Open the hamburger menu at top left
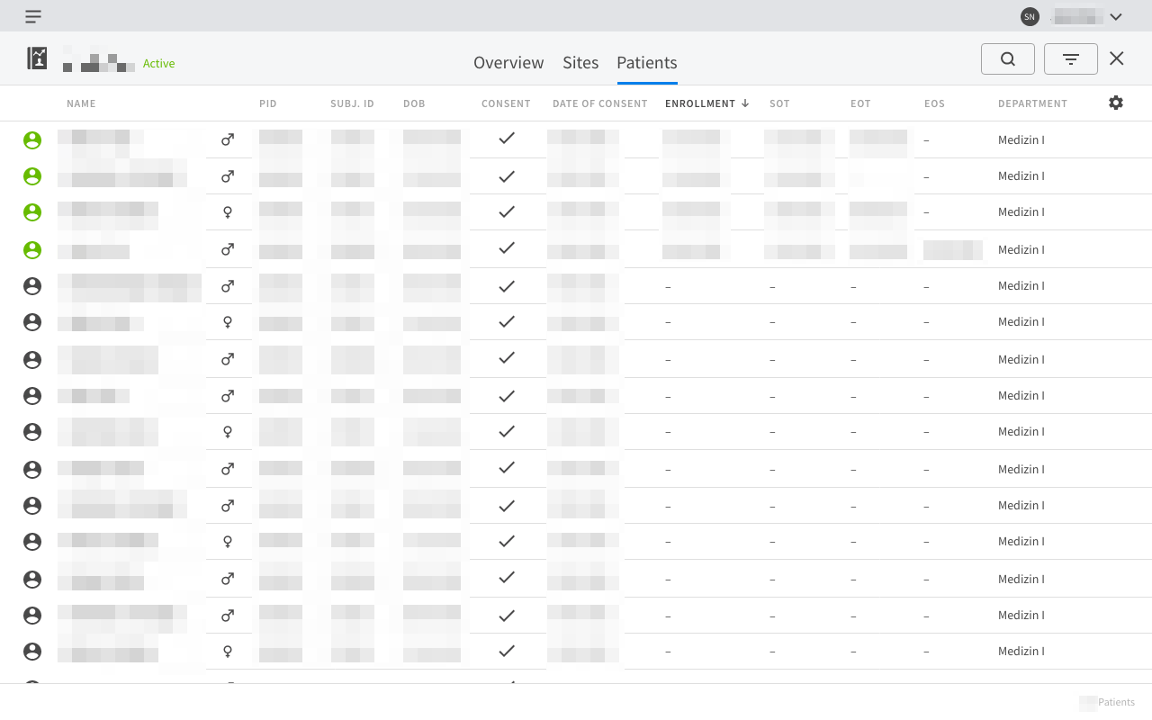 [x=33, y=16]
